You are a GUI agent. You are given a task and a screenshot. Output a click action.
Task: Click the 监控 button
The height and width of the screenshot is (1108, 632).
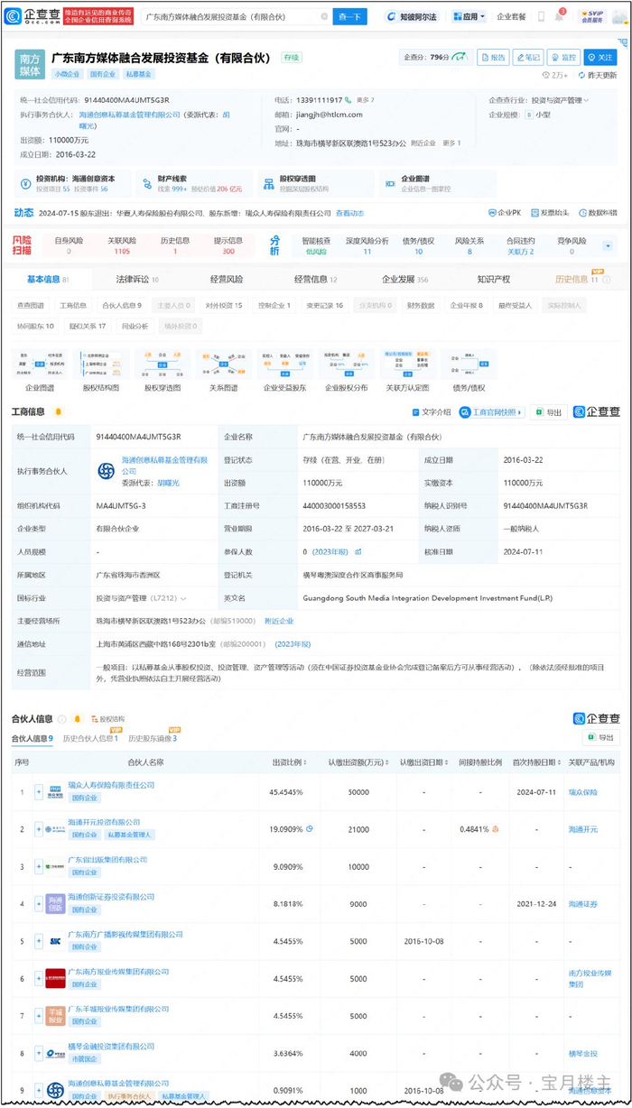[x=563, y=57]
